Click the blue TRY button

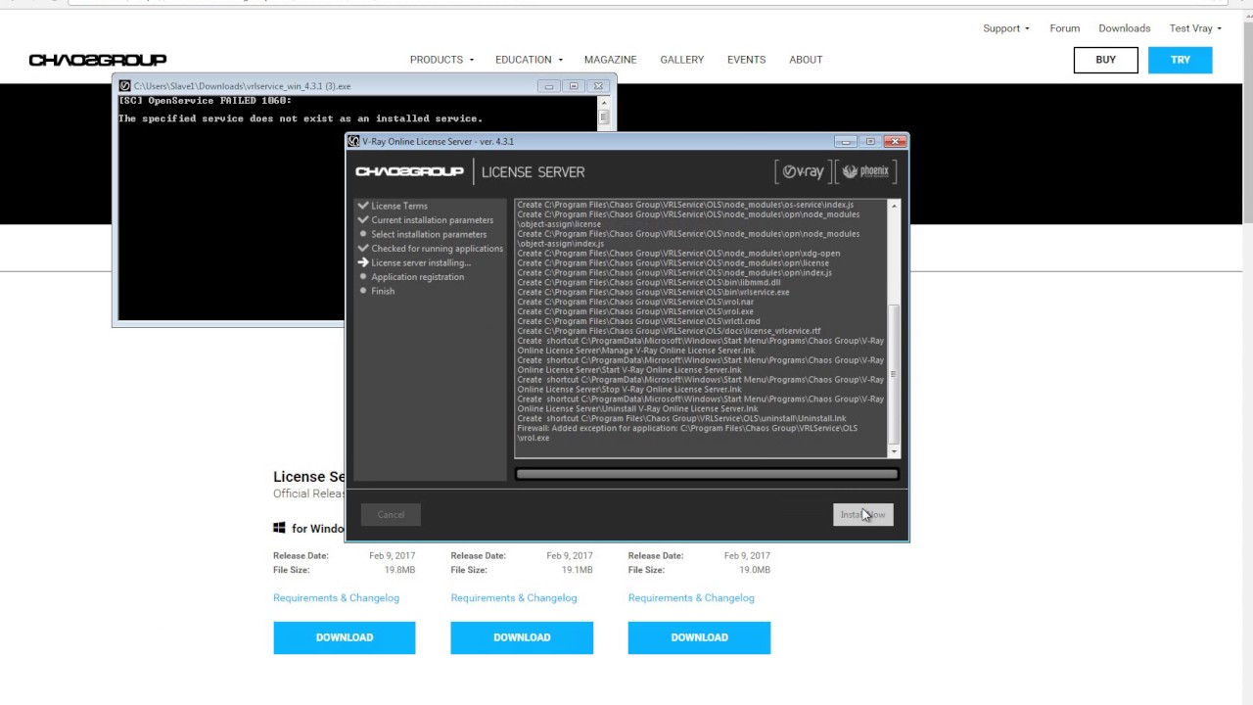point(1181,60)
